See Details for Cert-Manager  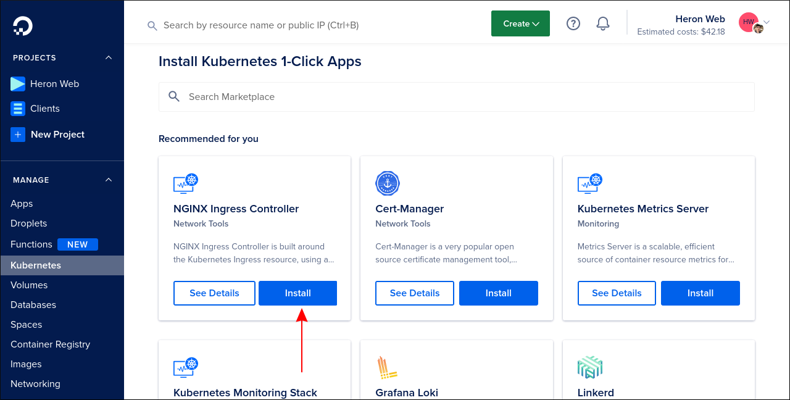pyautogui.click(x=414, y=293)
